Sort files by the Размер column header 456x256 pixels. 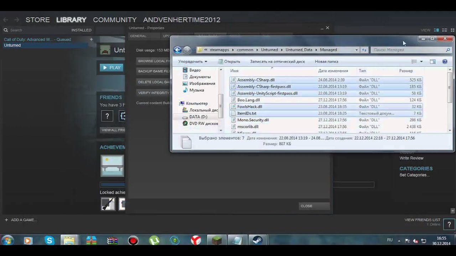(x=406, y=71)
